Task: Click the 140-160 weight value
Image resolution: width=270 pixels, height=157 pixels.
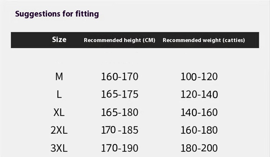Action: (x=199, y=112)
